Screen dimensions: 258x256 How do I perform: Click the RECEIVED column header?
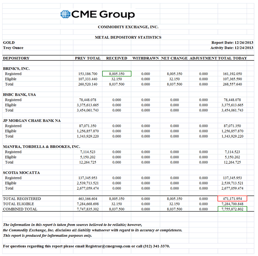click(x=117, y=58)
